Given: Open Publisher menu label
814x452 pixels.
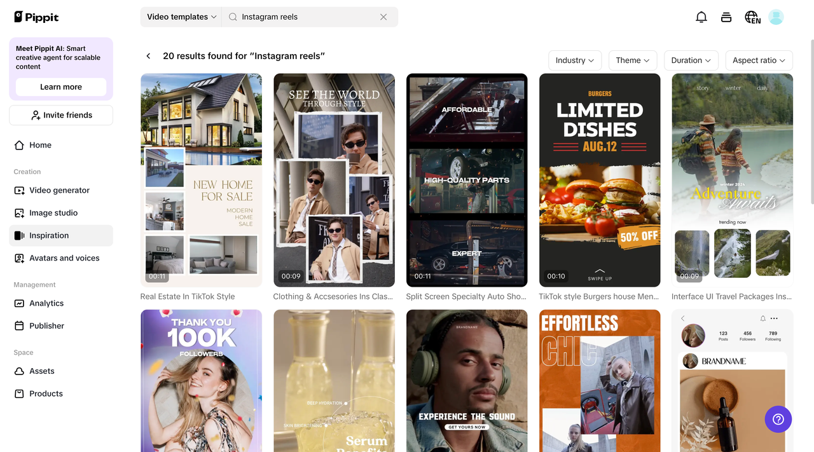Looking at the screenshot, I should coord(46,325).
